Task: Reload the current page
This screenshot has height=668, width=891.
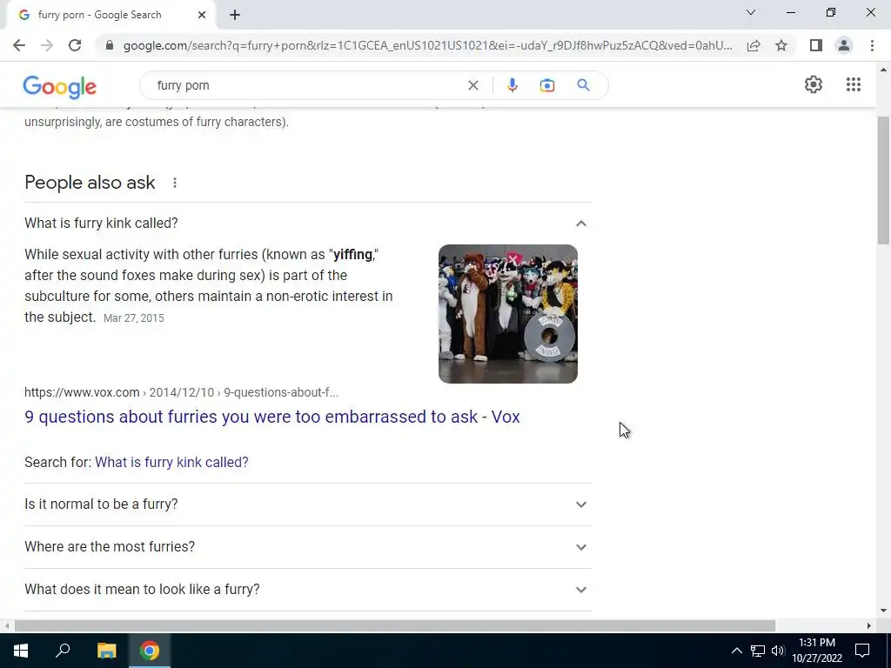Action: (75, 45)
